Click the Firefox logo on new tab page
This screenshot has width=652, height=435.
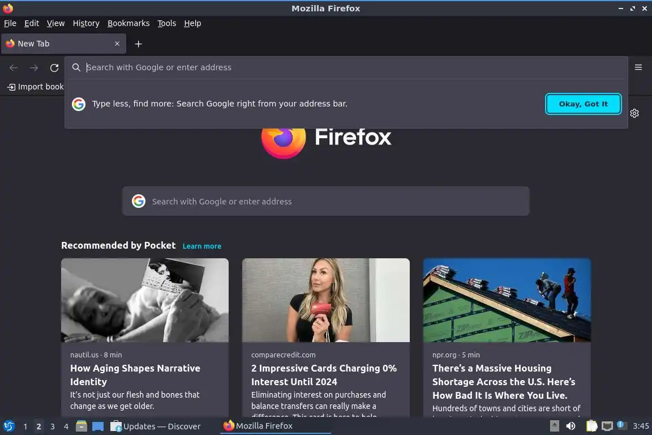(284, 142)
